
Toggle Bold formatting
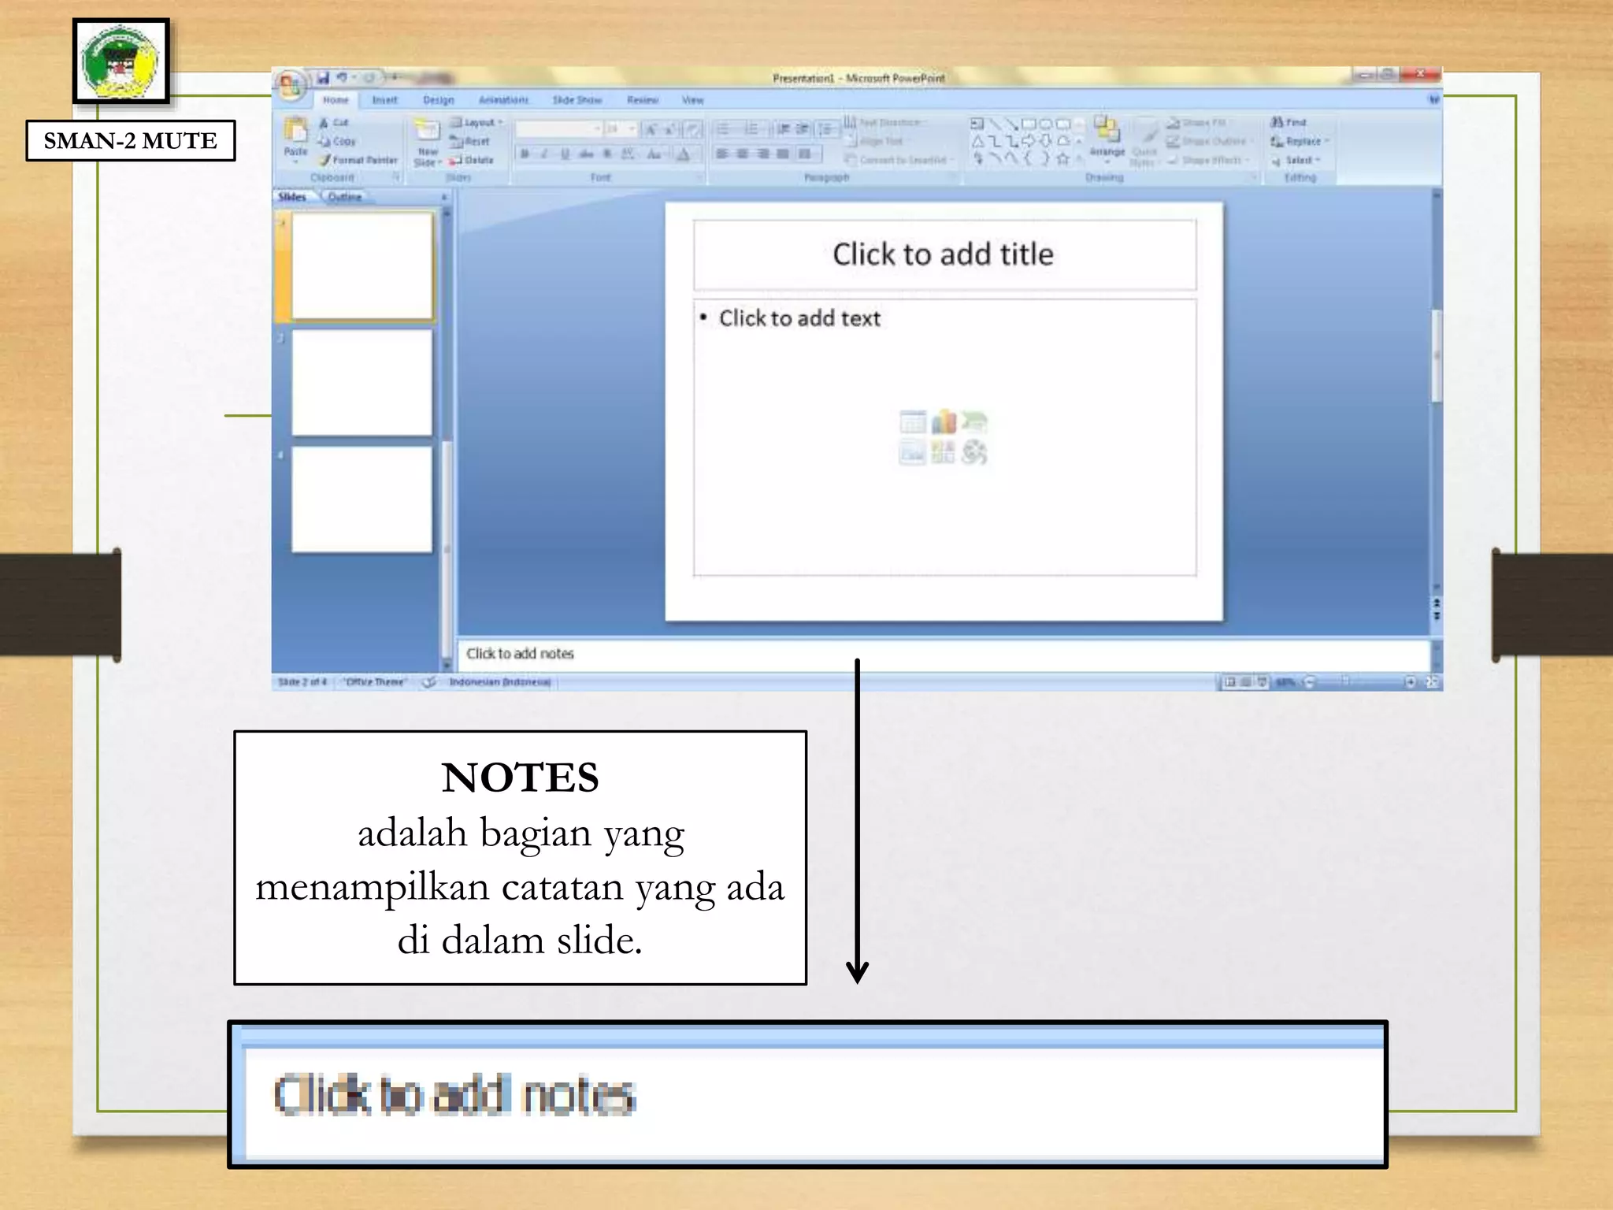(x=525, y=154)
